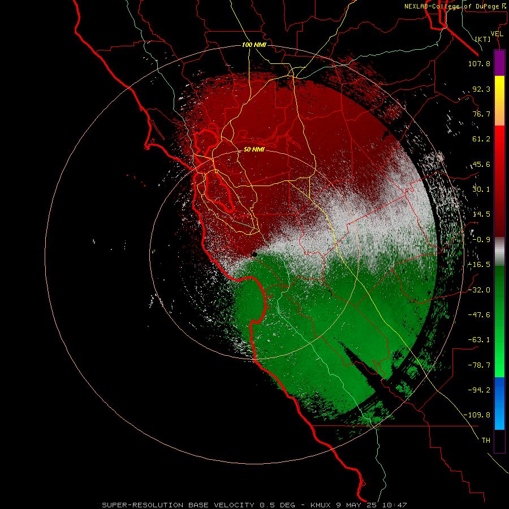
Task: Click the 100 NMI range ring label
Action: [x=254, y=45]
